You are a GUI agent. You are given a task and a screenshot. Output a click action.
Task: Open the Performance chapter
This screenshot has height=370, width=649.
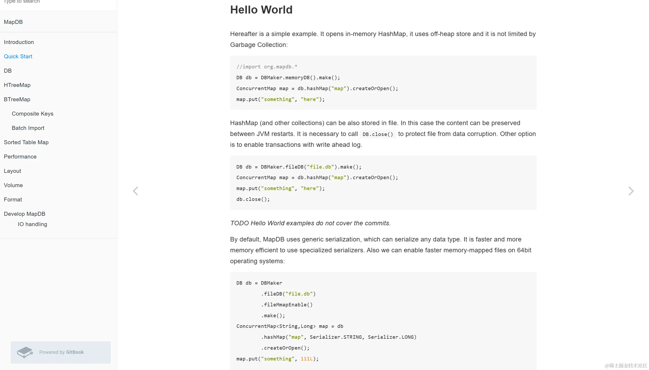tap(20, 157)
